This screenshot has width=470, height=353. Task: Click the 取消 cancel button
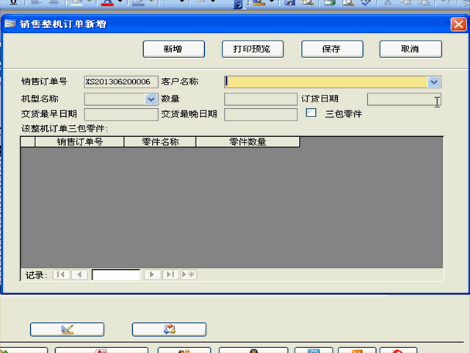pos(411,49)
